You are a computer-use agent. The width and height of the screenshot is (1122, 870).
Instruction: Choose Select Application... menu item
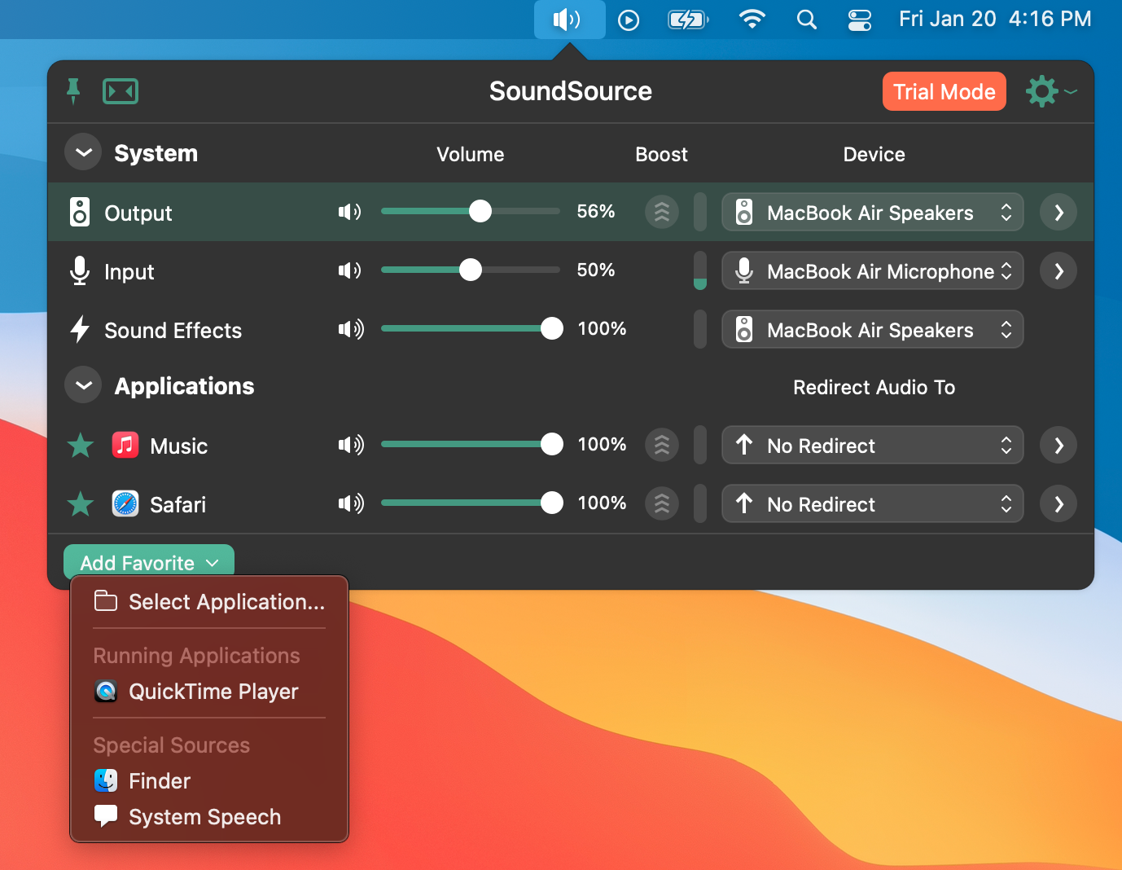tap(209, 601)
